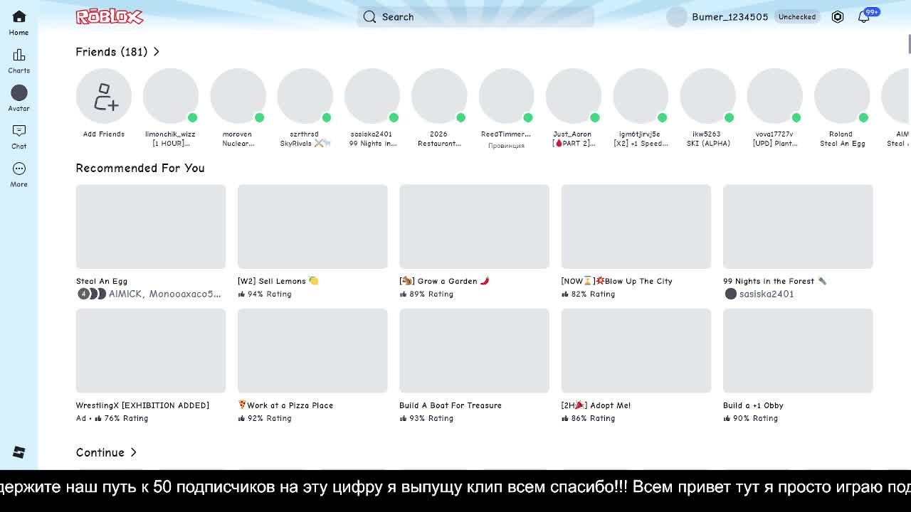This screenshot has height=512, width=911.
Task: Click the 90% Rating under +1 Obby
Action: (750, 418)
